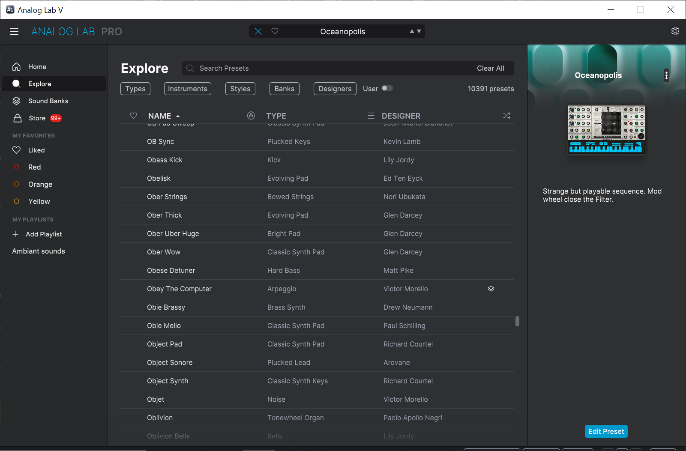Screen dimensions: 686x451
Task: Click the preset list scrollbar thumb
Action: [517, 321]
